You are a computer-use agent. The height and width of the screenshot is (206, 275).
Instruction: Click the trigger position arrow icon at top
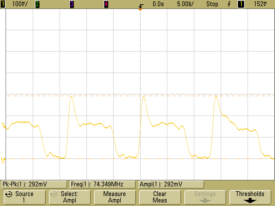[141, 6]
